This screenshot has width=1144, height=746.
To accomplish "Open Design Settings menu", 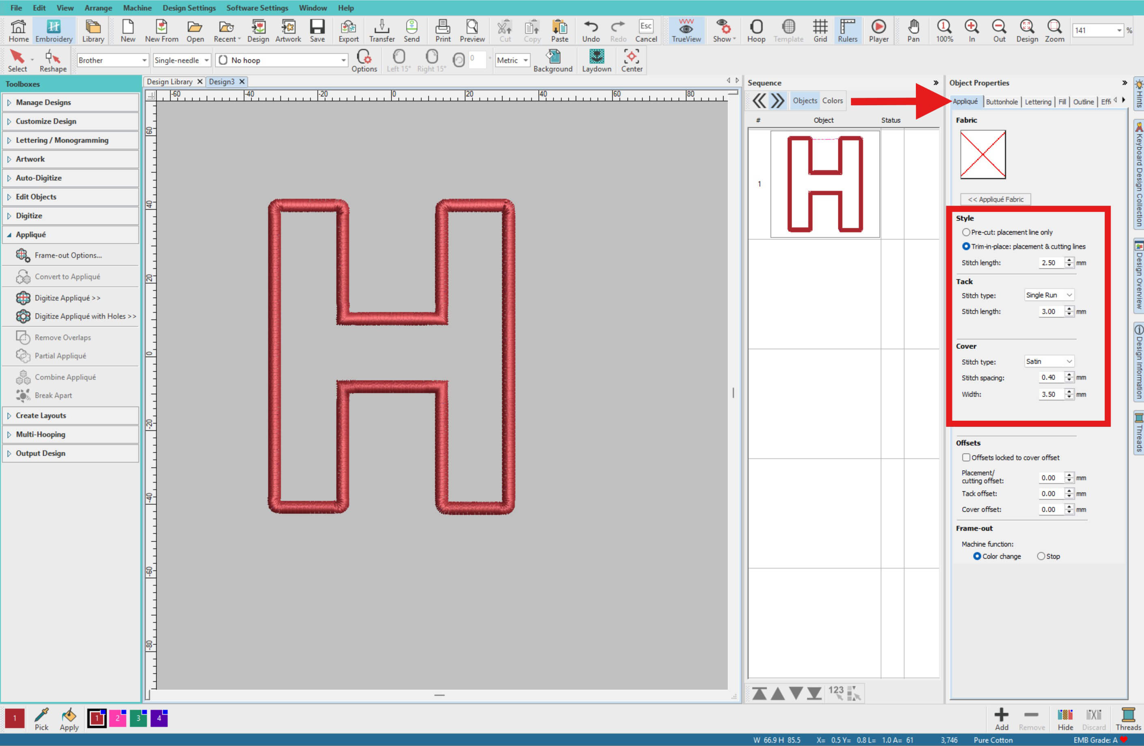I will point(189,8).
